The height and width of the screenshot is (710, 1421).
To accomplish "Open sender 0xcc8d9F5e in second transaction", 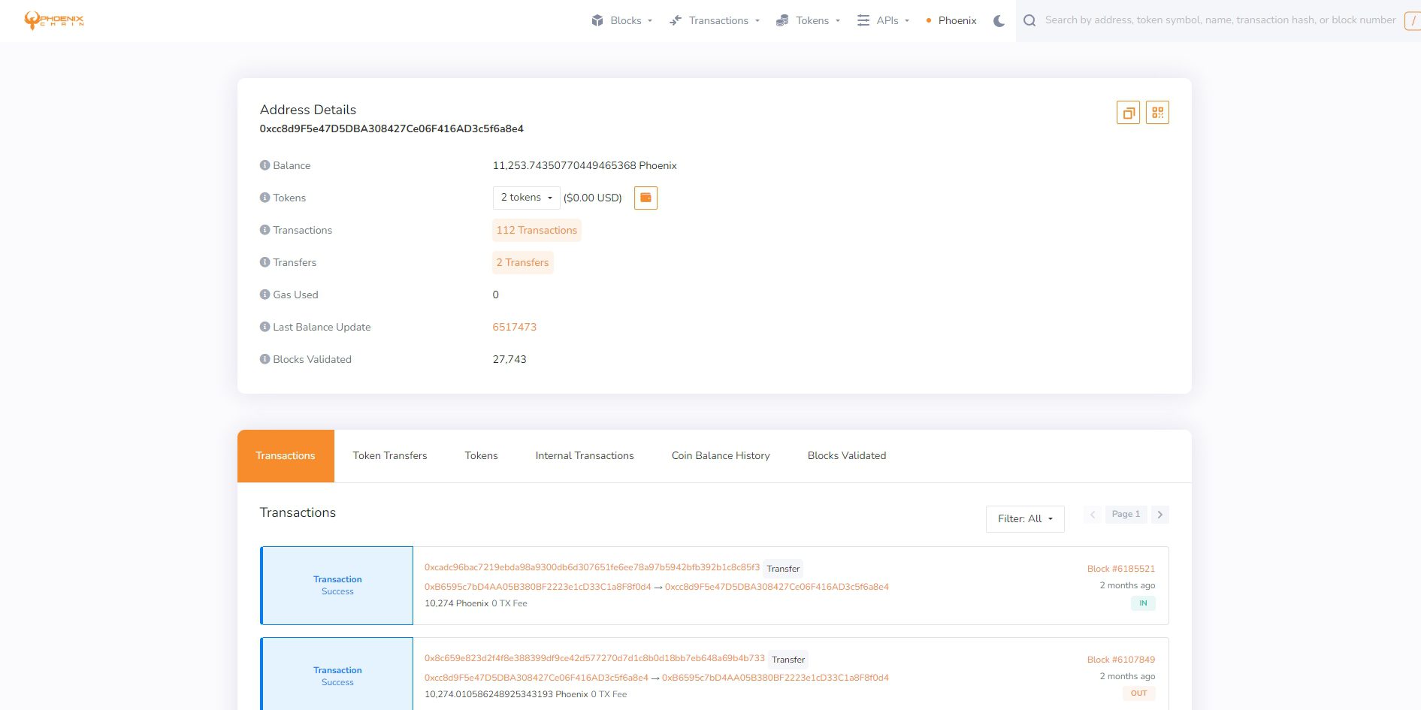I will click(537, 678).
